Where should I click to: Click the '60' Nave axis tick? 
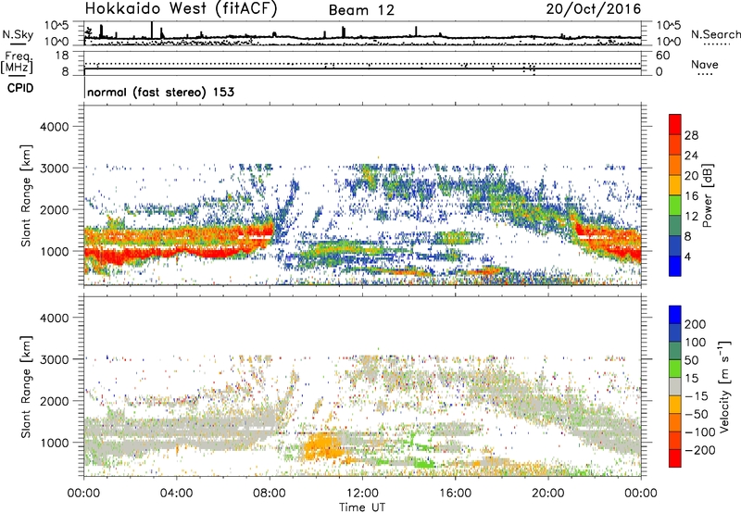pyautogui.click(x=663, y=56)
